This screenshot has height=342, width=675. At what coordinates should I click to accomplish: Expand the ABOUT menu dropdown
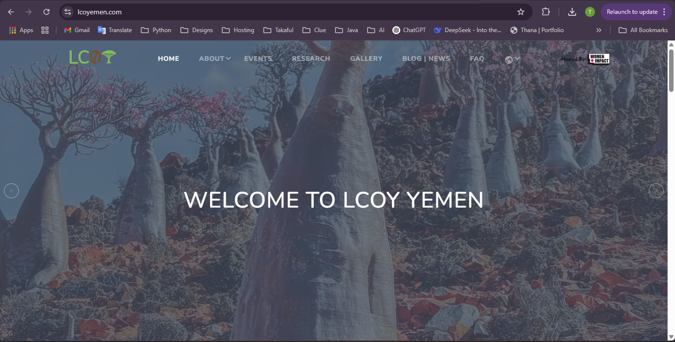[214, 58]
